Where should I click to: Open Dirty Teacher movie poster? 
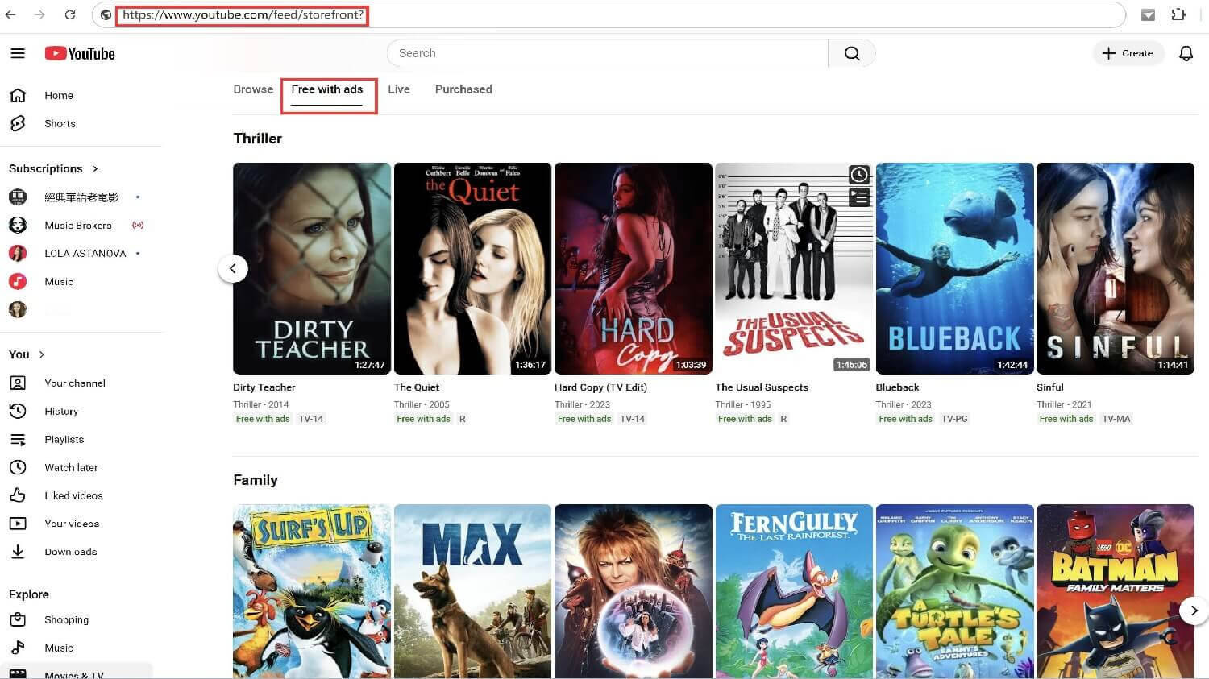click(312, 268)
